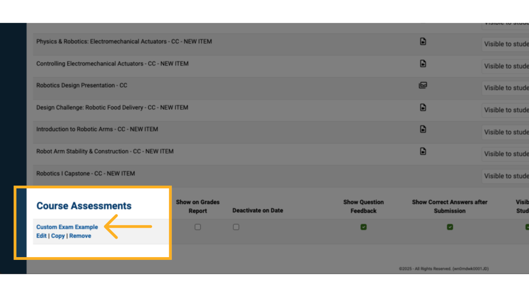Screen dimensions: 529x297
Task: Click presentation icon for Robotics Design Presentation row
Action: pos(423,85)
